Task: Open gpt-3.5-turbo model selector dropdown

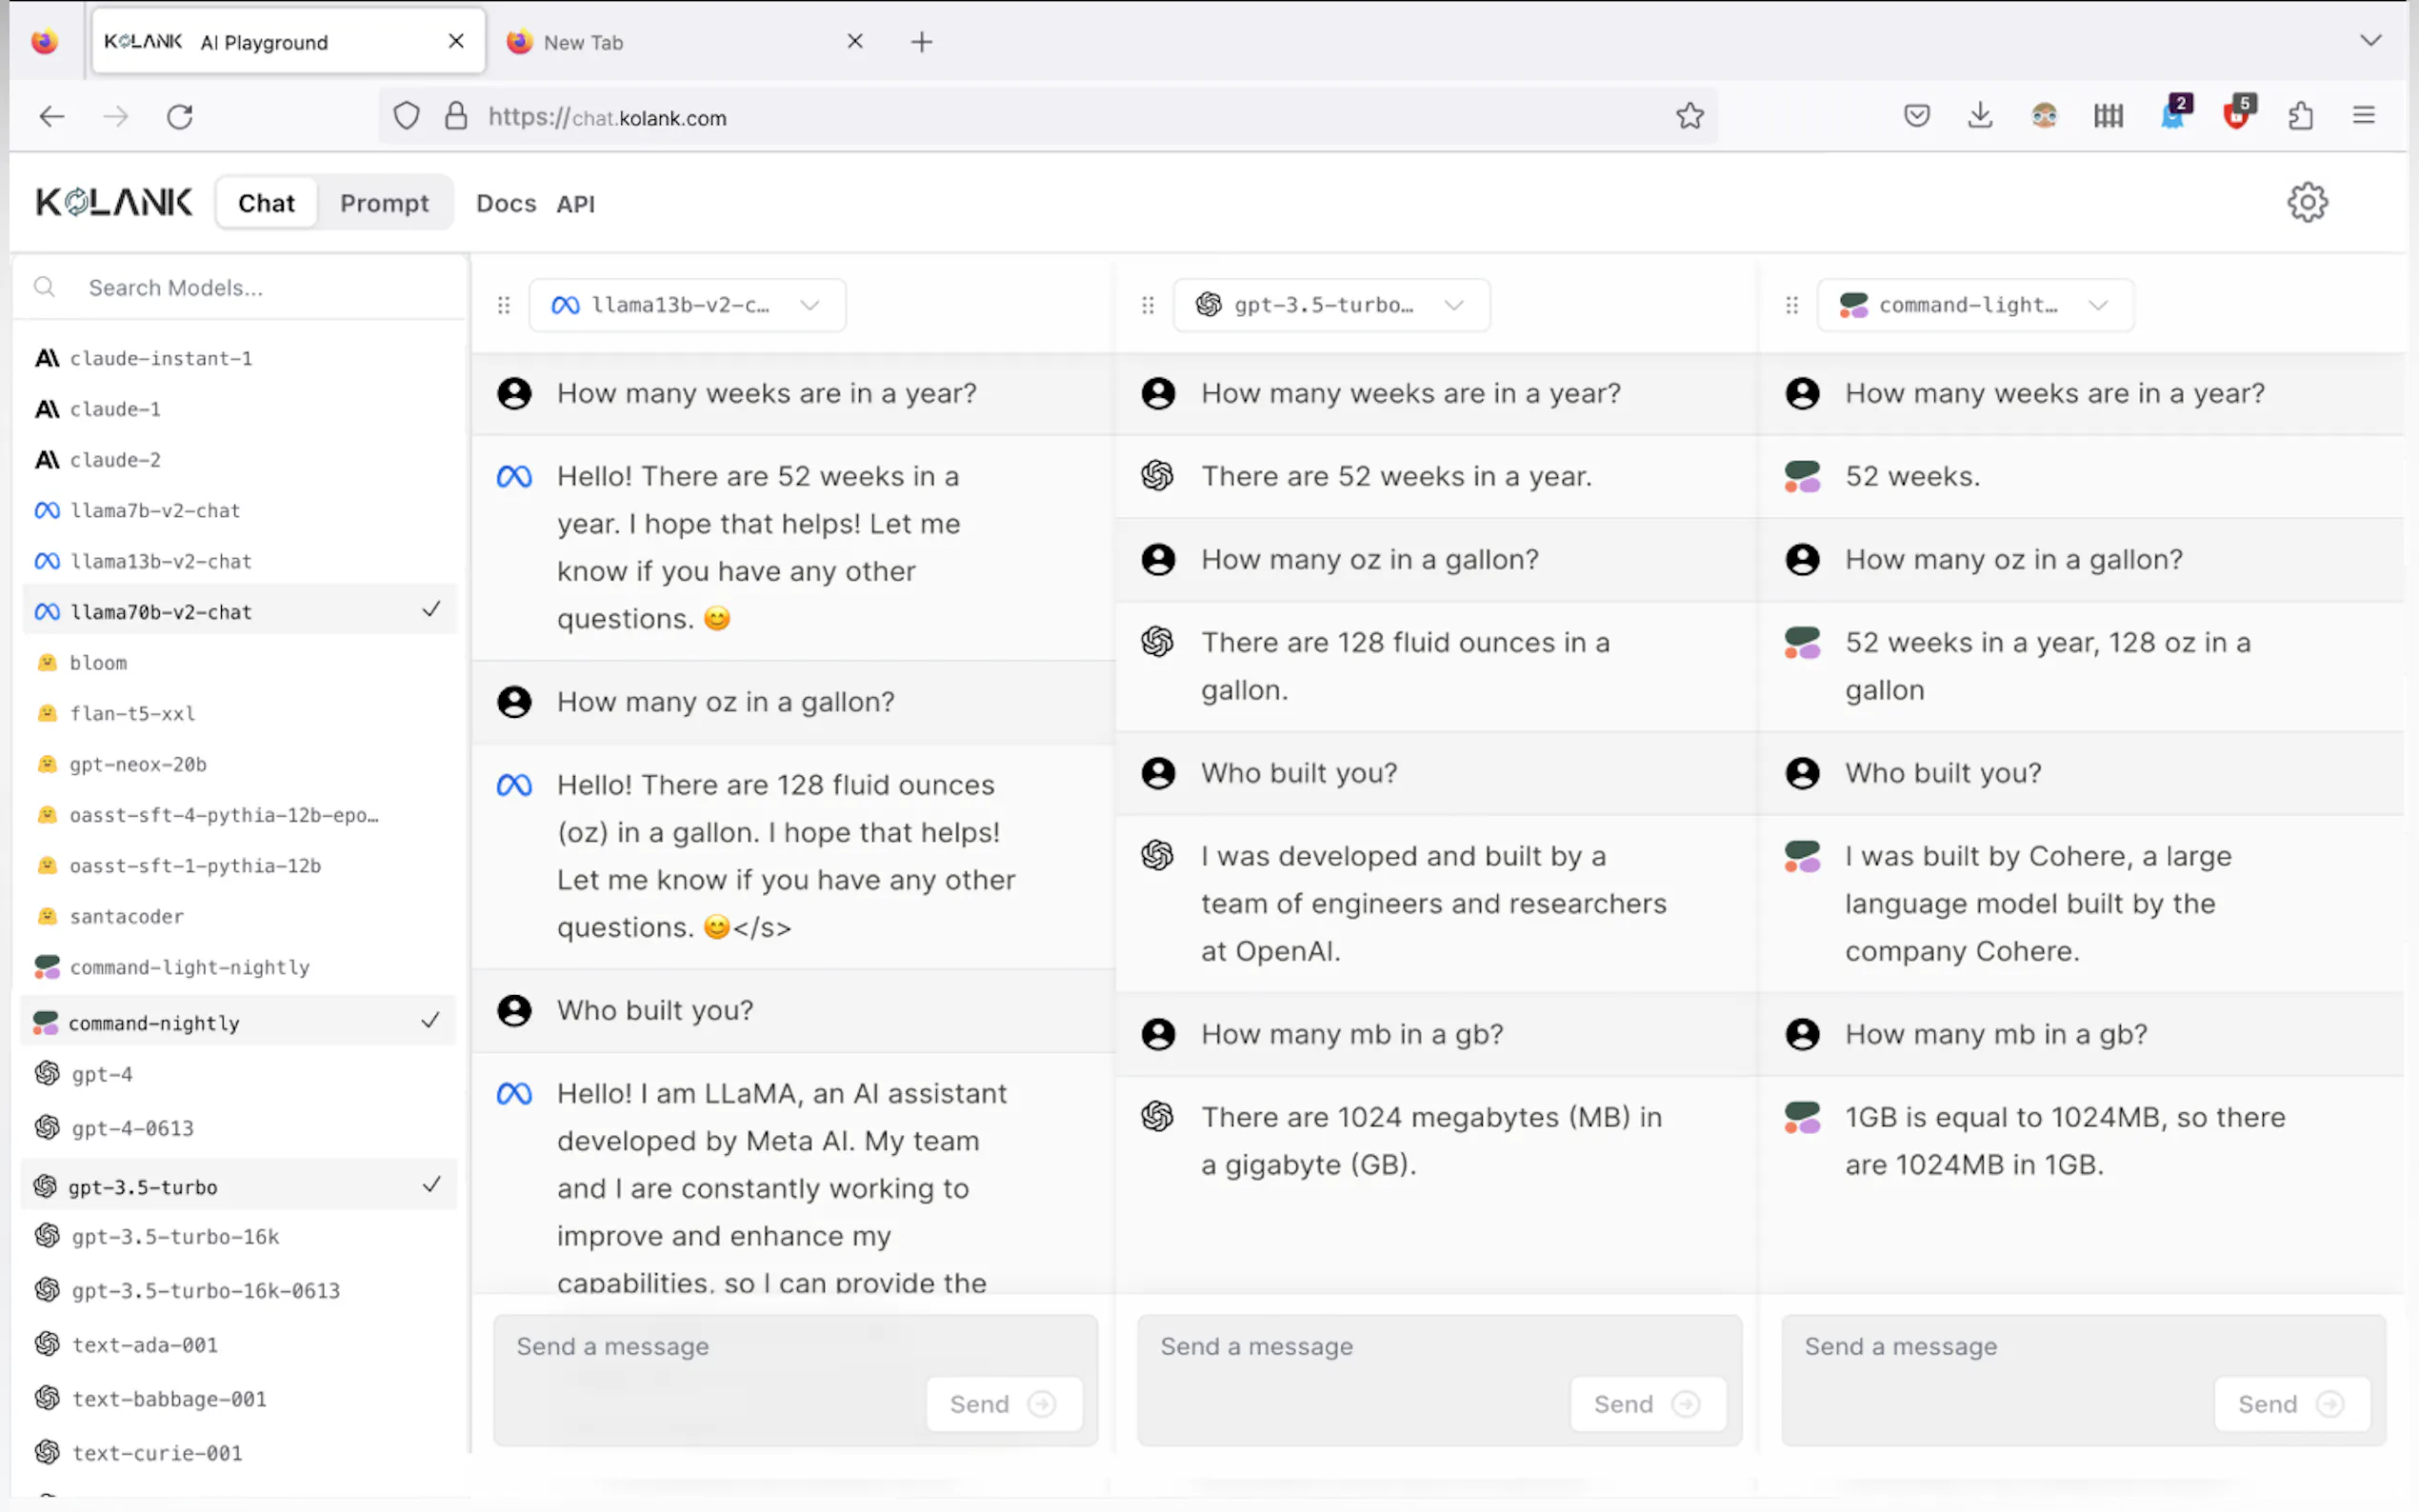Action: pyautogui.click(x=1331, y=305)
